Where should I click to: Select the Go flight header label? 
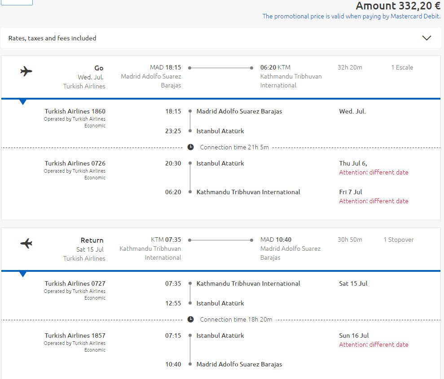99,68
